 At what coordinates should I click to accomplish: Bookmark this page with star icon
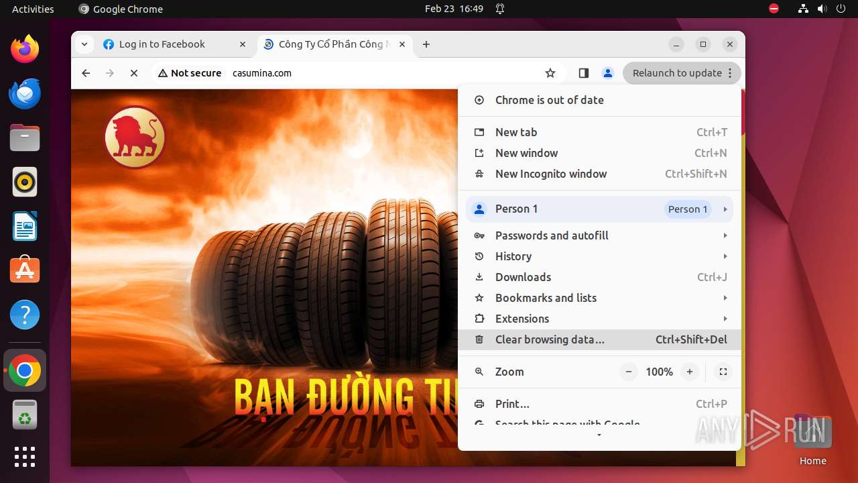tap(550, 73)
